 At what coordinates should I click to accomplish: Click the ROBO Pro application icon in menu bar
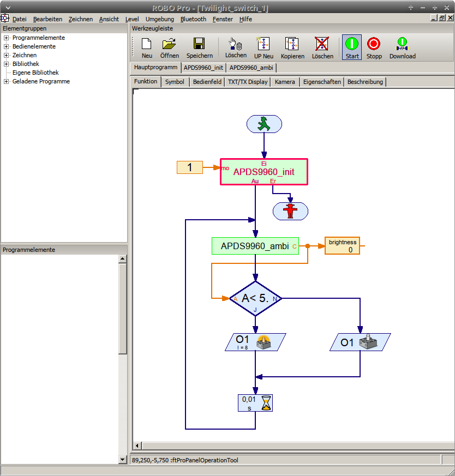coord(5,18)
